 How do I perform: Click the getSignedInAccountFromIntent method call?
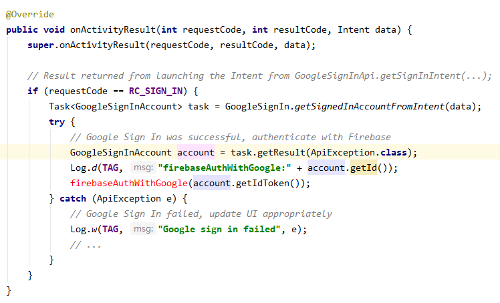coord(369,107)
